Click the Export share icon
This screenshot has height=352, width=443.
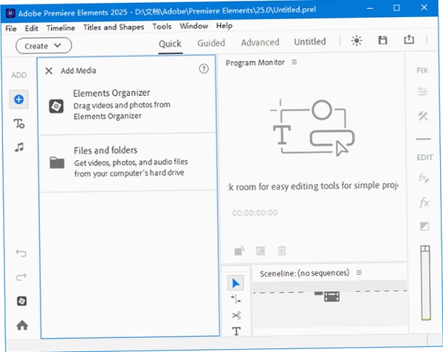(x=409, y=39)
